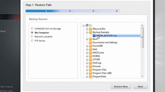Select the Backup Example folder name
Image resolution: width=165 pixels, height=92 pixels.
pyautogui.click(x=101, y=32)
